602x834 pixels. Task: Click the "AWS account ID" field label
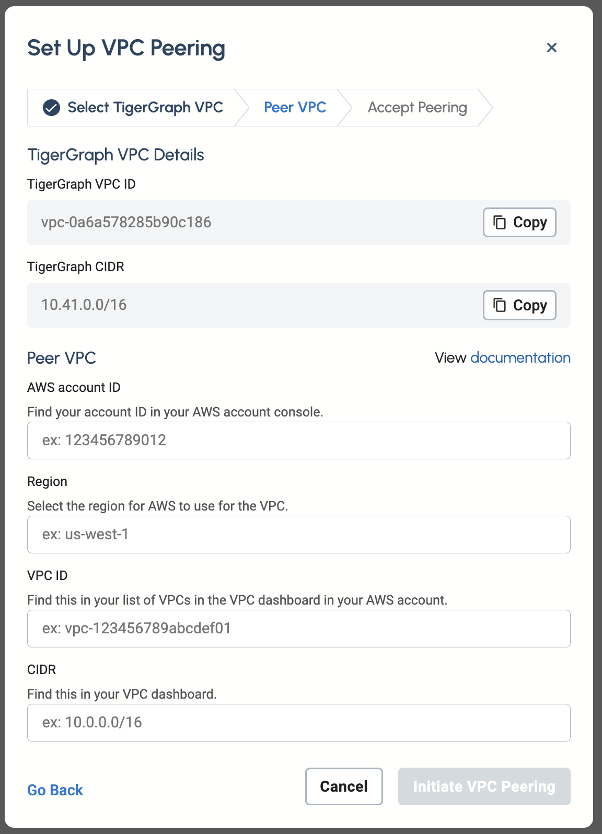point(74,388)
